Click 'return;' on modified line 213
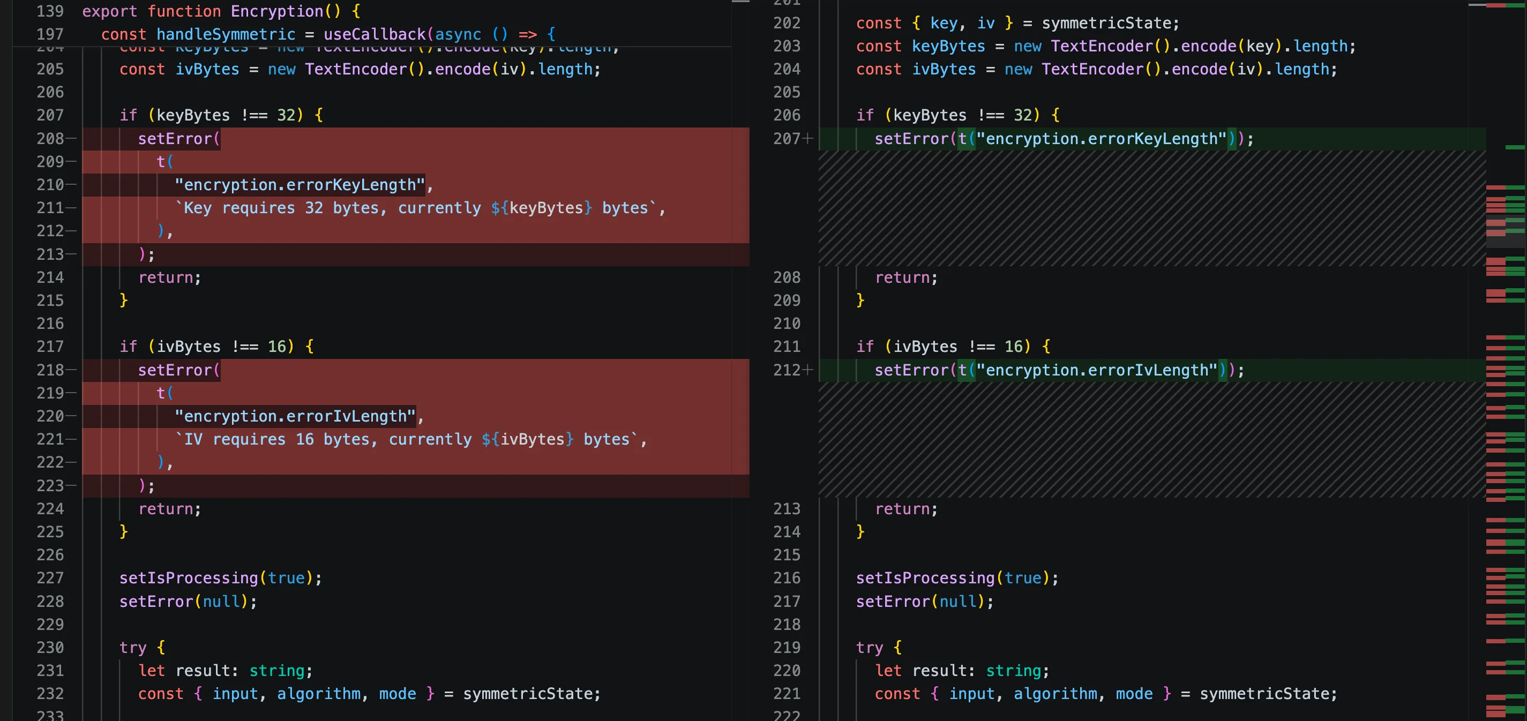This screenshot has height=721, width=1527. (907, 509)
